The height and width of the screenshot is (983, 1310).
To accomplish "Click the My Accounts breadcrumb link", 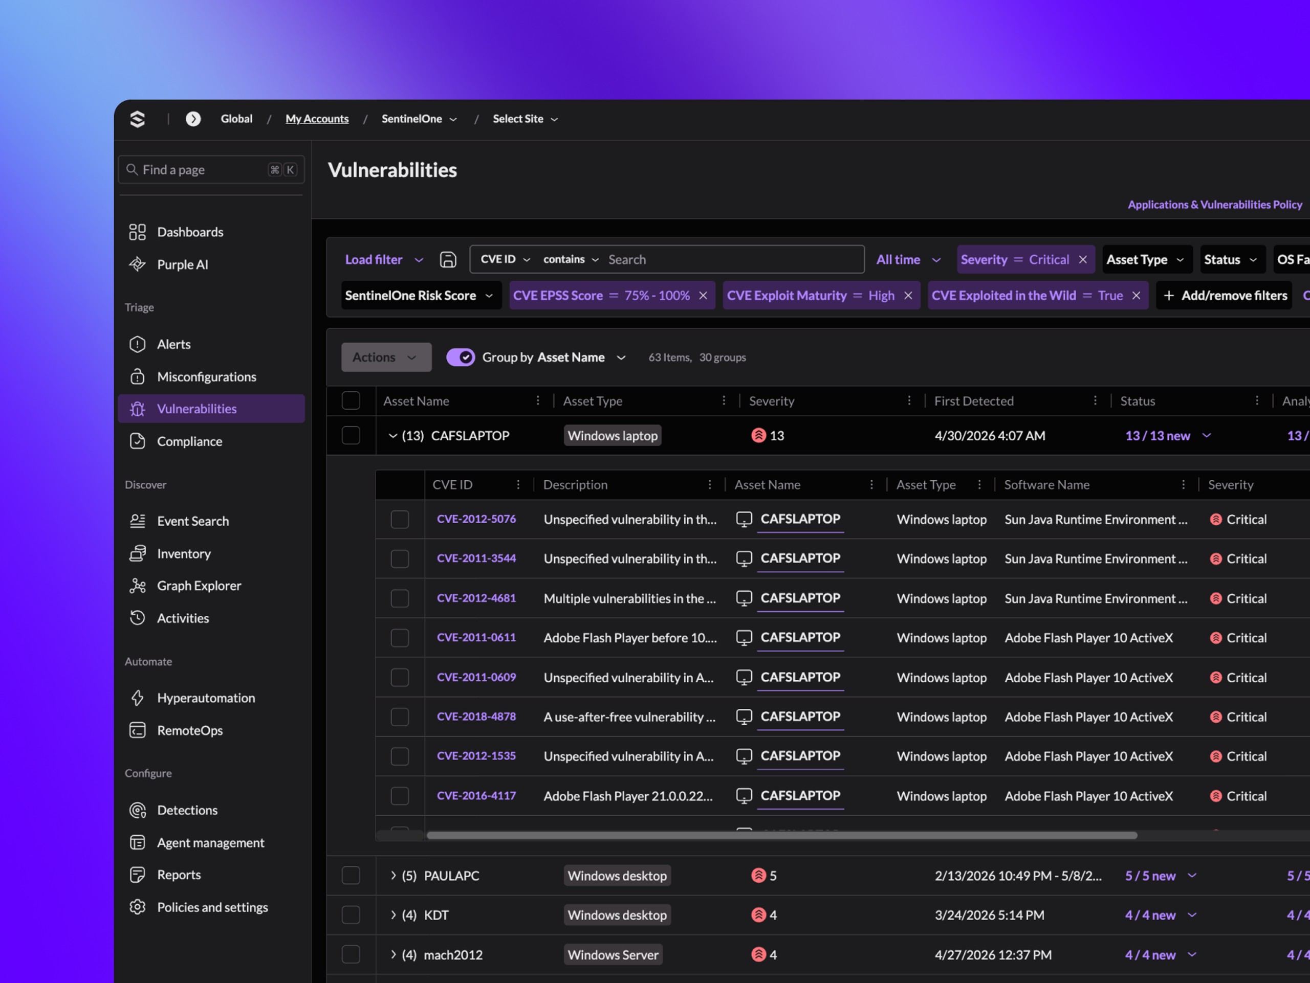I will tap(317, 119).
